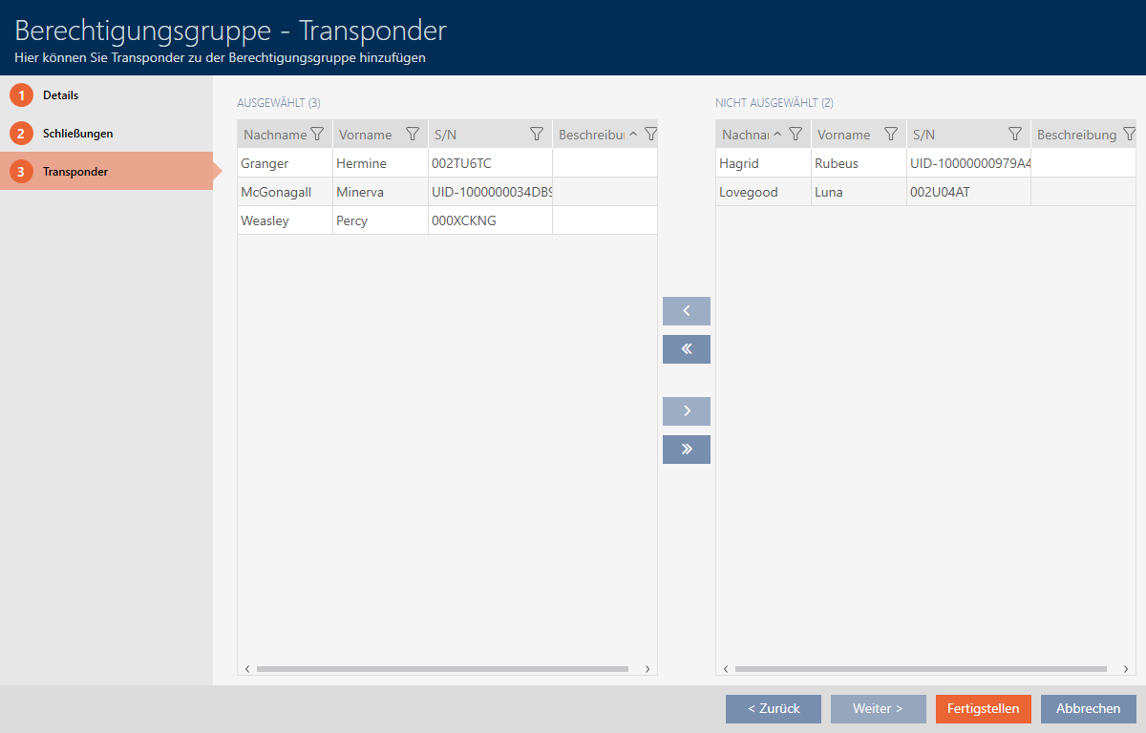Click single right arrow to remove transponder
The height and width of the screenshot is (733, 1146).
(686, 411)
